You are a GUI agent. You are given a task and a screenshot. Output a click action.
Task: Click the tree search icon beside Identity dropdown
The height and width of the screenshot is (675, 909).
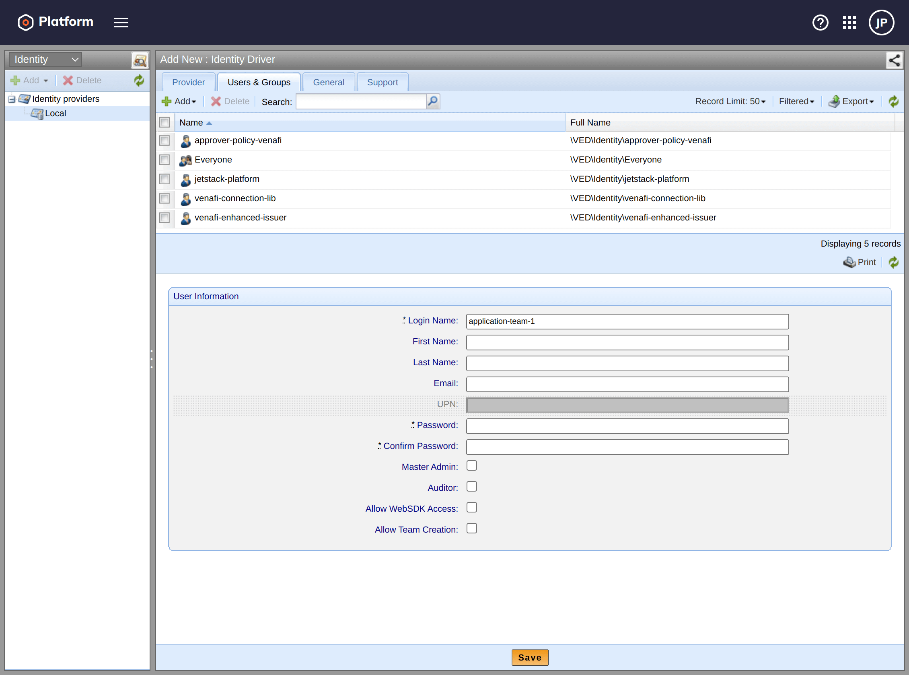point(140,60)
